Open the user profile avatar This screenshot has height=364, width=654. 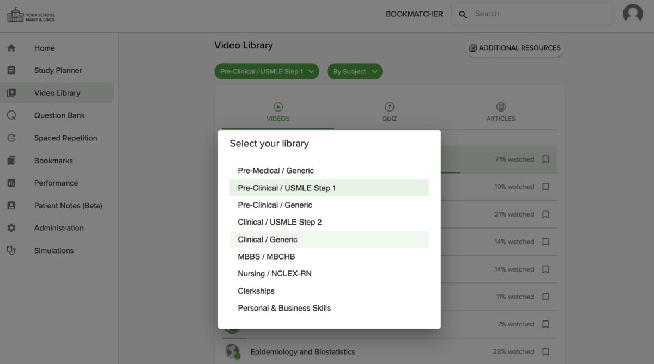point(633,14)
